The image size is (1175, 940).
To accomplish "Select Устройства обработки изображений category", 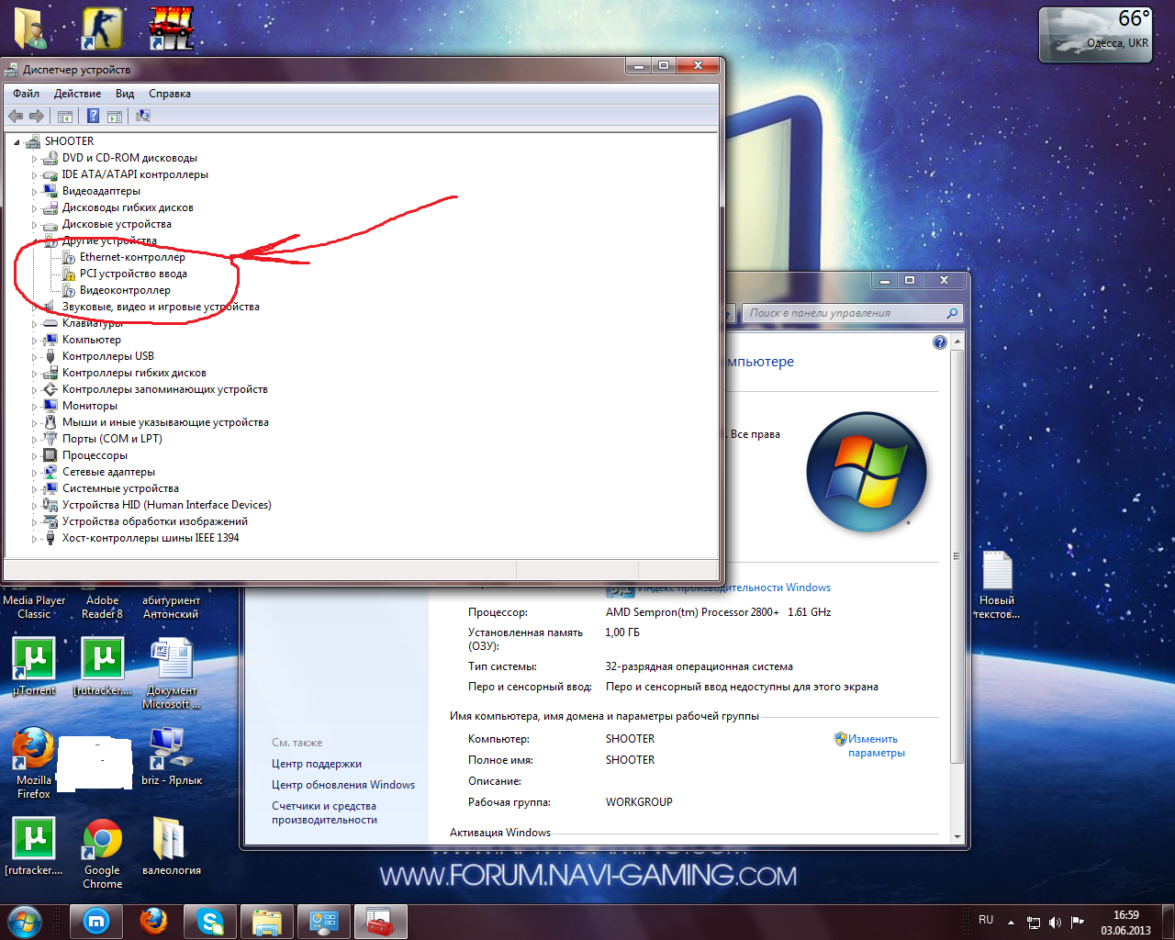I will (x=155, y=521).
